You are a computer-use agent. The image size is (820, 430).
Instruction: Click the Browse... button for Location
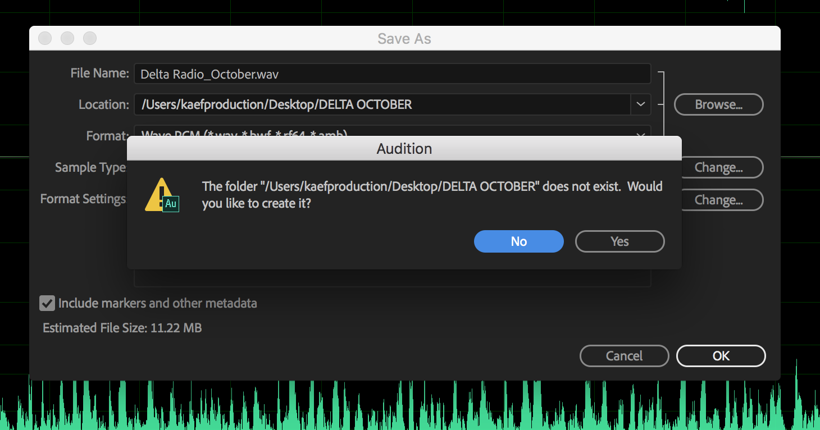click(x=718, y=104)
